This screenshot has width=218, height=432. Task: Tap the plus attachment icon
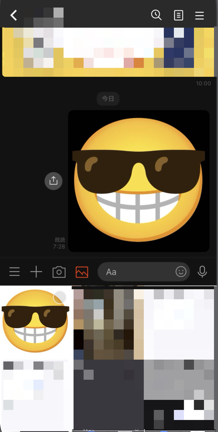tap(36, 272)
